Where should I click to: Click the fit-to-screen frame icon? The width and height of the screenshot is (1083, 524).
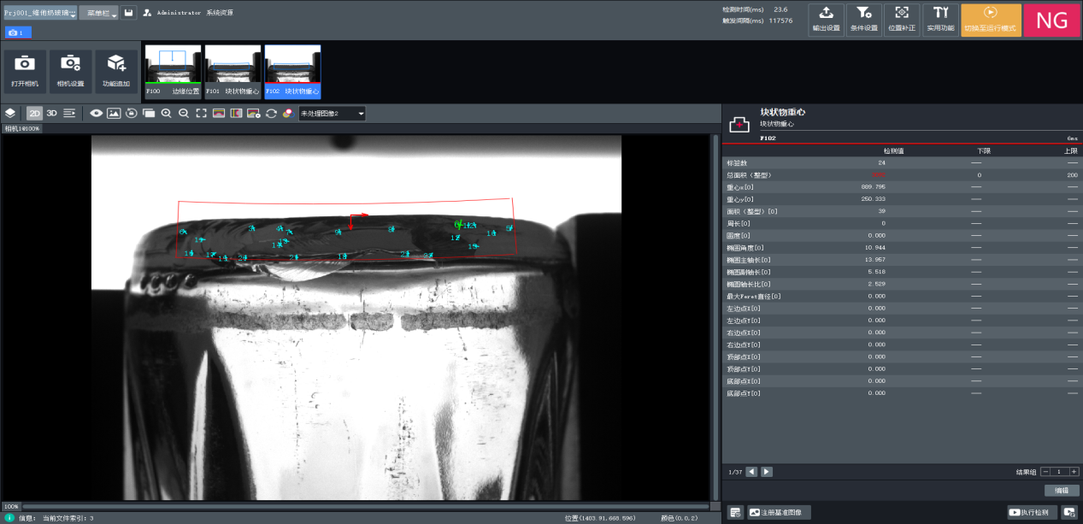[x=201, y=113]
